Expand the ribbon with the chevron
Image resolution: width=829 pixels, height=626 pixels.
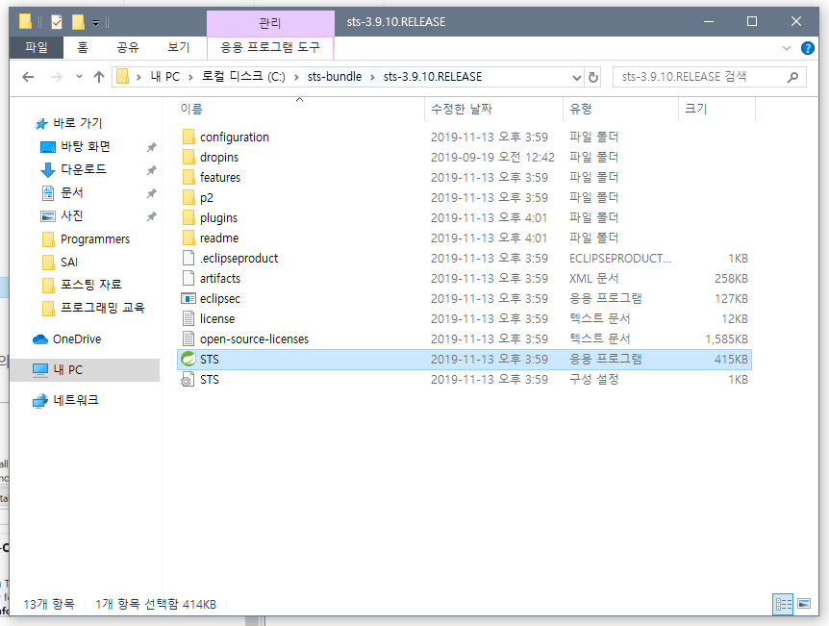tap(786, 48)
